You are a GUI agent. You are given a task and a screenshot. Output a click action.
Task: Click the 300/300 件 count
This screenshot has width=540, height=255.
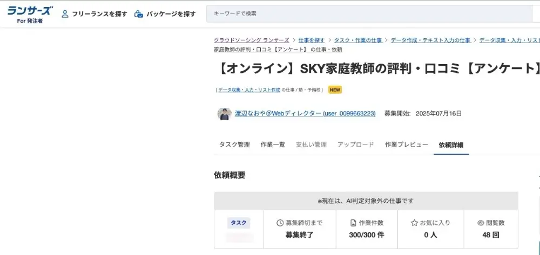pyautogui.click(x=367, y=236)
